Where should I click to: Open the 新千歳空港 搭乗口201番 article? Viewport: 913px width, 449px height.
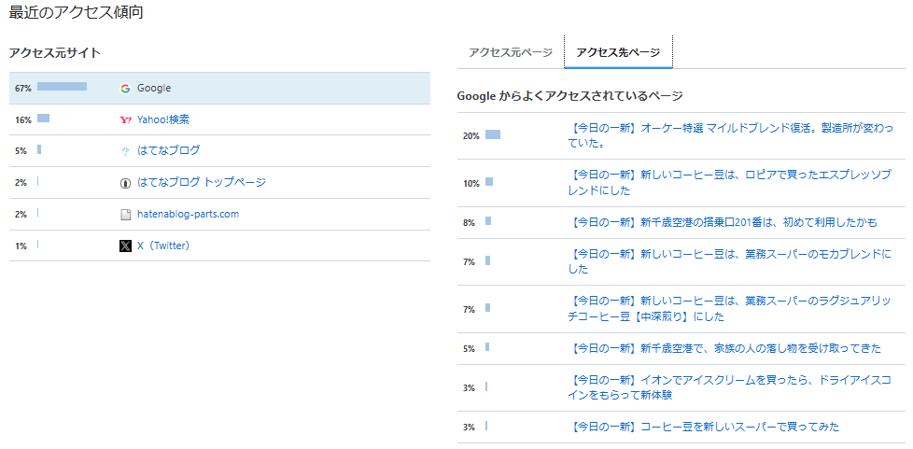click(722, 222)
